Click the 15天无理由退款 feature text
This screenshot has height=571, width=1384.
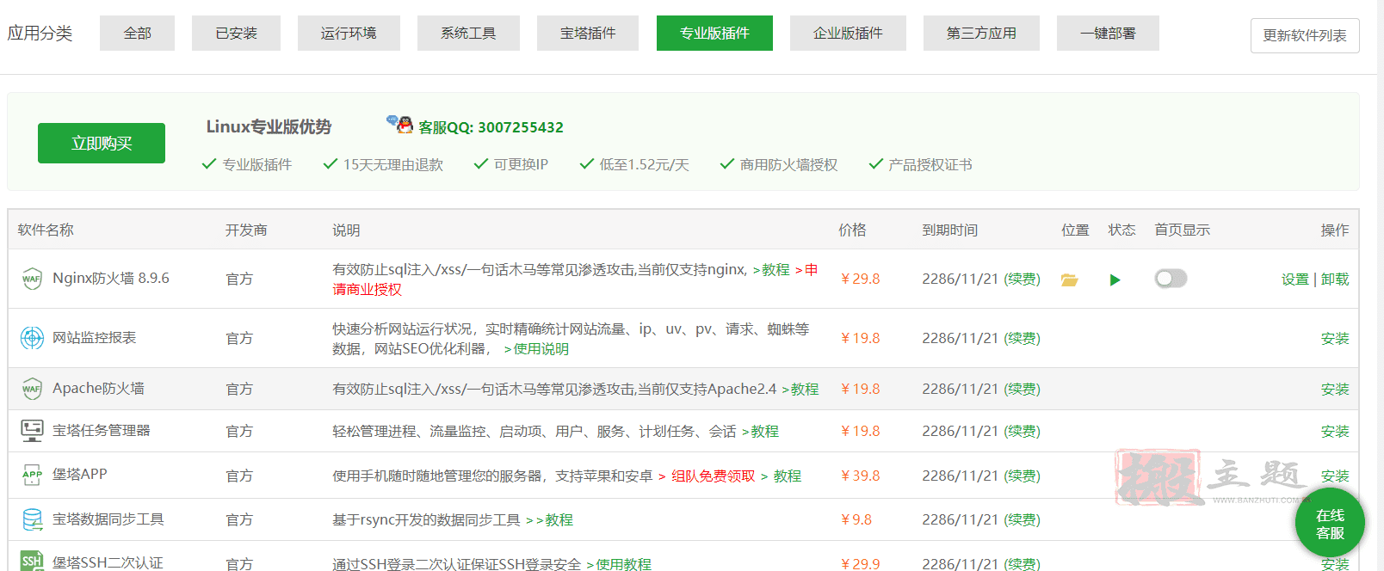[392, 164]
